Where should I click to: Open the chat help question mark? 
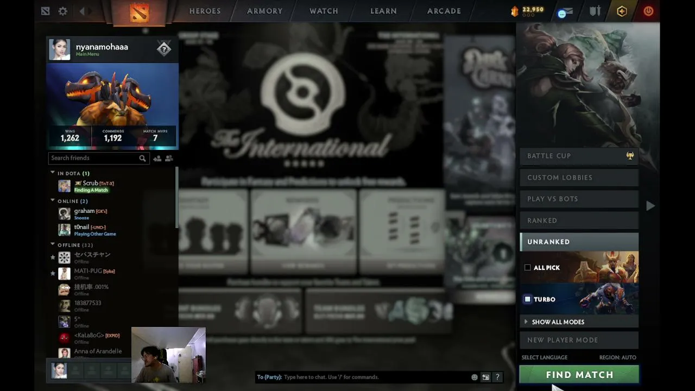tap(497, 377)
